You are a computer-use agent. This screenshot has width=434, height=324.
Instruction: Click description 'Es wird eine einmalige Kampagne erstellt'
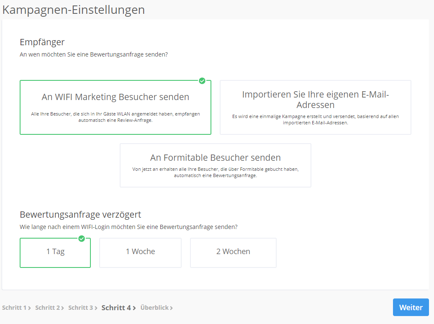click(316, 119)
